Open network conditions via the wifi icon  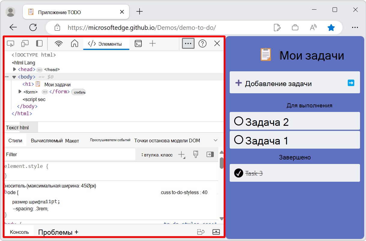pyautogui.click(x=59, y=43)
